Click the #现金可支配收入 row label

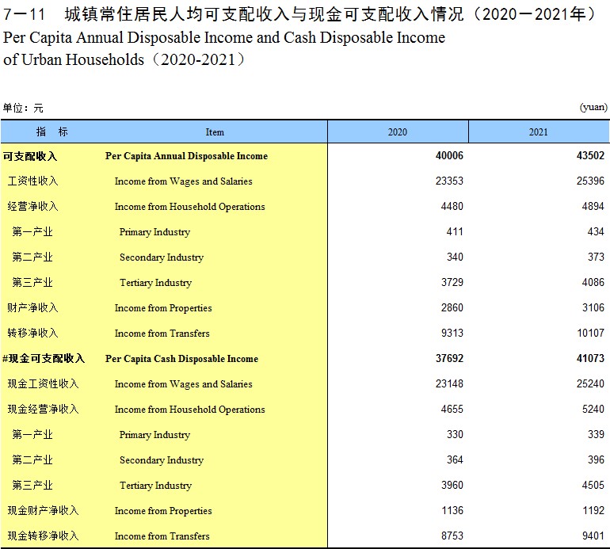coord(44,358)
